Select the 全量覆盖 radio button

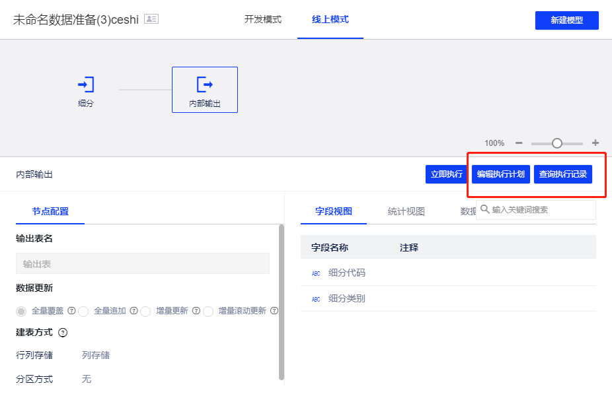20,311
